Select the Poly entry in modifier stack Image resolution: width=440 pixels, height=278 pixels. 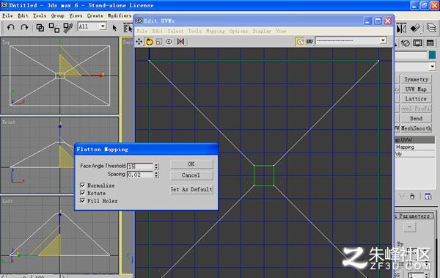tap(415, 154)
